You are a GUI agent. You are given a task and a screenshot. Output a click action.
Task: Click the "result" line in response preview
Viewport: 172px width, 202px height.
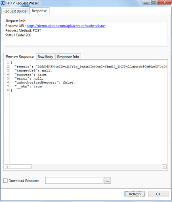click(x=91, y=67)
